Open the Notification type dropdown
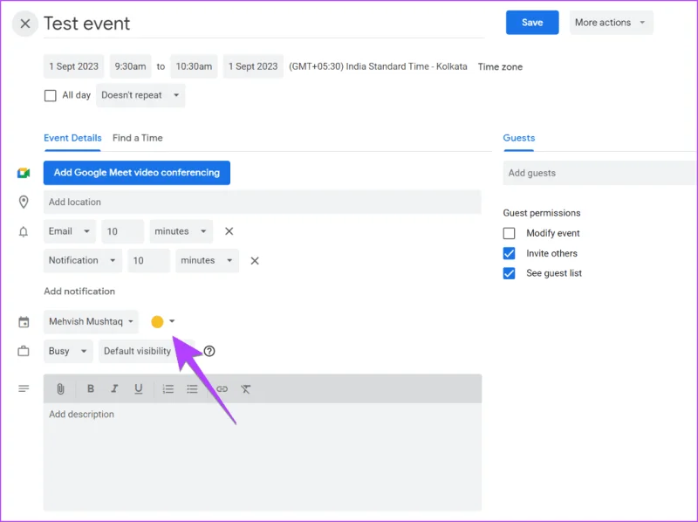 click(x=82, y=260)
